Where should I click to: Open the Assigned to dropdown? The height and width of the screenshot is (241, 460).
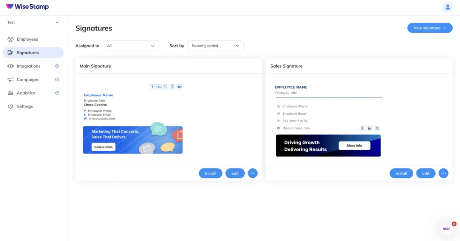(x=131, y=46)
